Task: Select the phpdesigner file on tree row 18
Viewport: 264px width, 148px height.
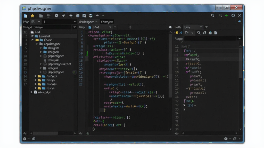Action: (56, 56)
